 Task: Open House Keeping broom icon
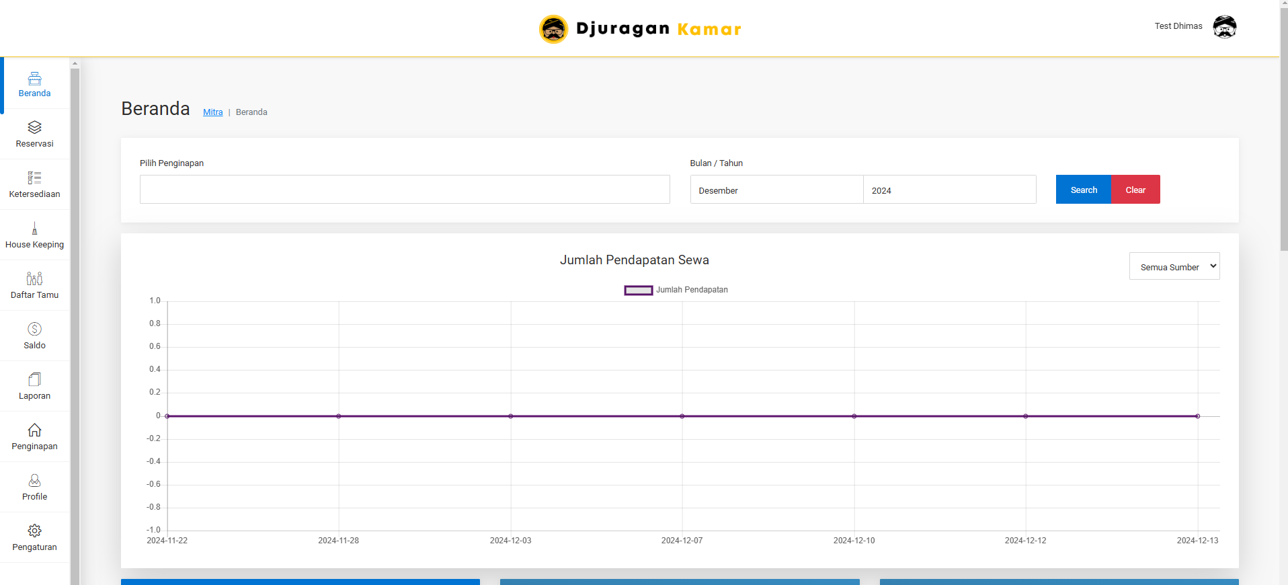click(34, 229)
